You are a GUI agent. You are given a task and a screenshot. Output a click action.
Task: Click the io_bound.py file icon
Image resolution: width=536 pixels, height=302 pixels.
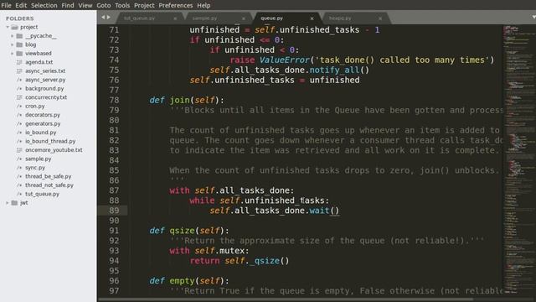point(19,133)
